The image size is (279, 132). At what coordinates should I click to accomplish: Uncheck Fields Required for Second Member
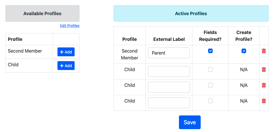coord(210,51)
